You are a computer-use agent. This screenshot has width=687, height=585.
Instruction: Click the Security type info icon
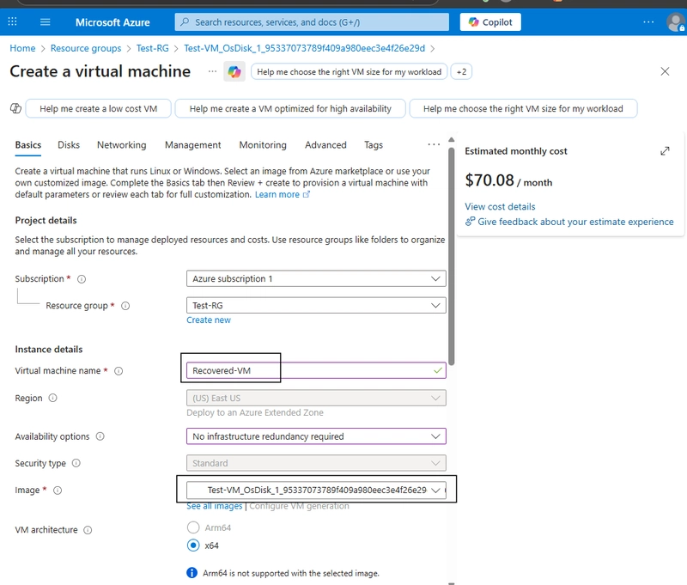[76, 463]
